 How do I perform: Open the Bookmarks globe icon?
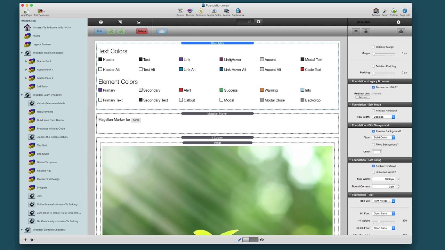pos(238,11)
